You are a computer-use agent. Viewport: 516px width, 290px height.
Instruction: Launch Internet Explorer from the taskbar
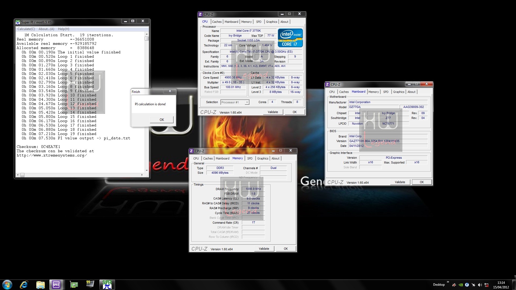click(x=24, y=285)
